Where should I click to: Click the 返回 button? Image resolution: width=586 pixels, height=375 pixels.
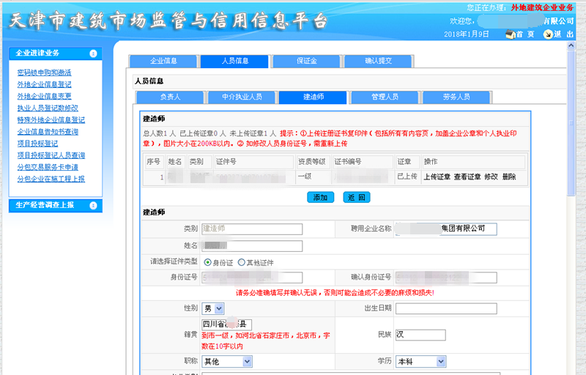(357, 197)
